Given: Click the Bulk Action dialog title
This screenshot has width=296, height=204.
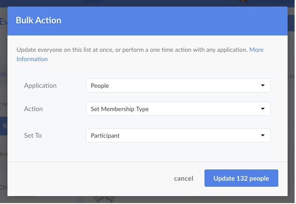Looking at the screenshot, I should [39, 21].
